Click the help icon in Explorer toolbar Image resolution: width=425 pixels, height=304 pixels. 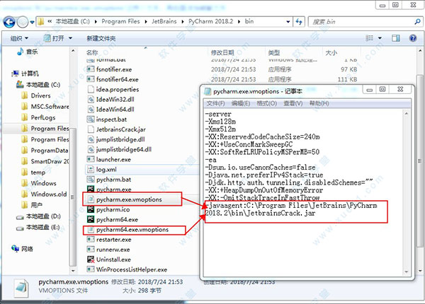(x=412, y=37)
